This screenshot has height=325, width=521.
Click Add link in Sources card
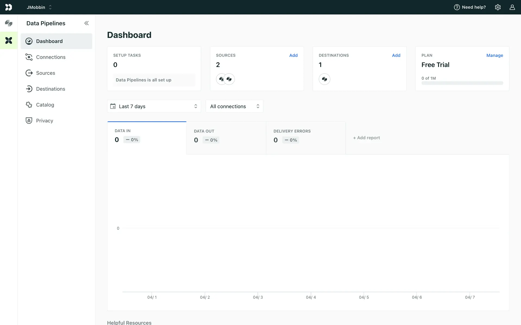[x=293, y=55]
